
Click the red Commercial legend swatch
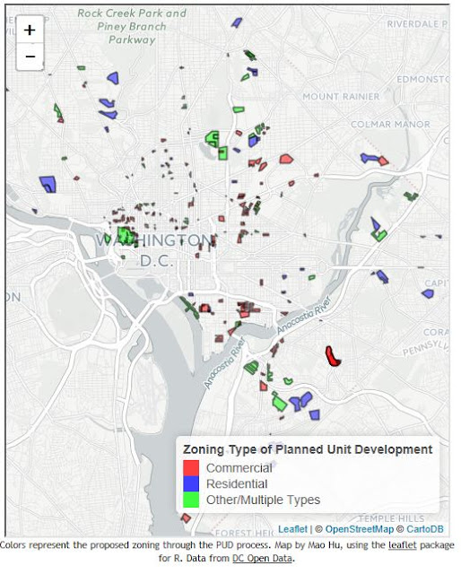191,468
